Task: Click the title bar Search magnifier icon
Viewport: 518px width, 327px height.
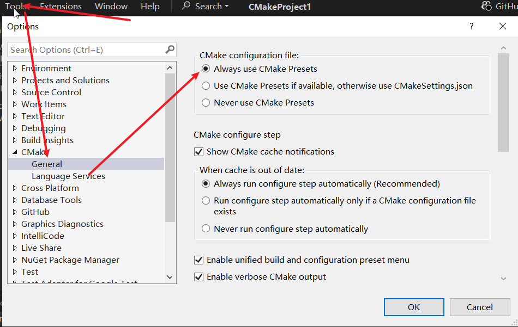Action: point(186,7)
